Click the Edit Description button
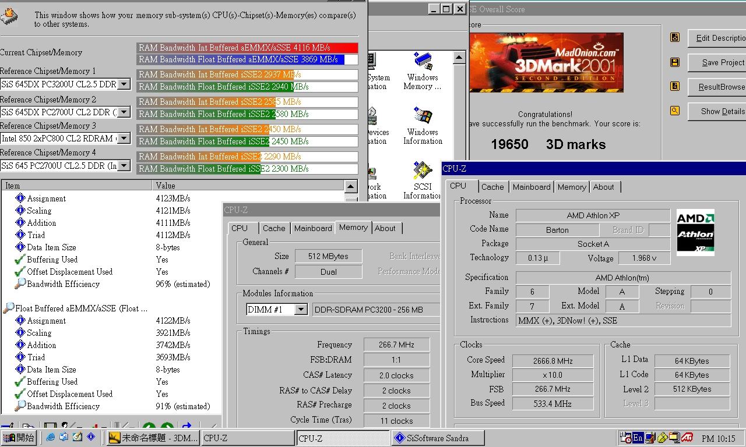The image size is (746, 447). point(718,38)
